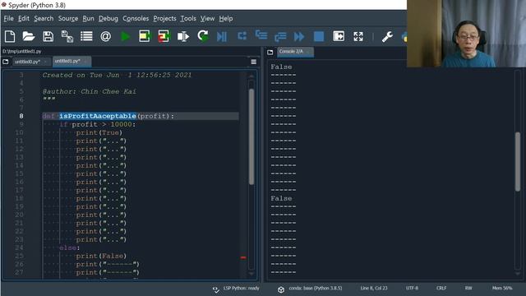Open the Source menu
Screen dimensions: 526x296
68,18
